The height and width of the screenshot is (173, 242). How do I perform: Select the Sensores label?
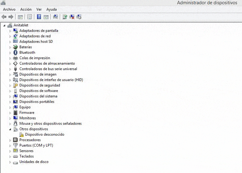coord(26,151)
